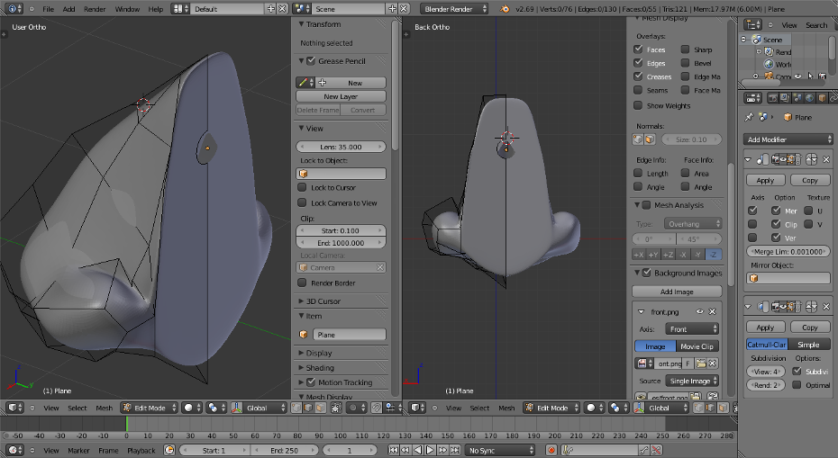Toggle visibility eye for front.png background image
Image resolution: width=838 pixels, height=458 pixels.
699,311
